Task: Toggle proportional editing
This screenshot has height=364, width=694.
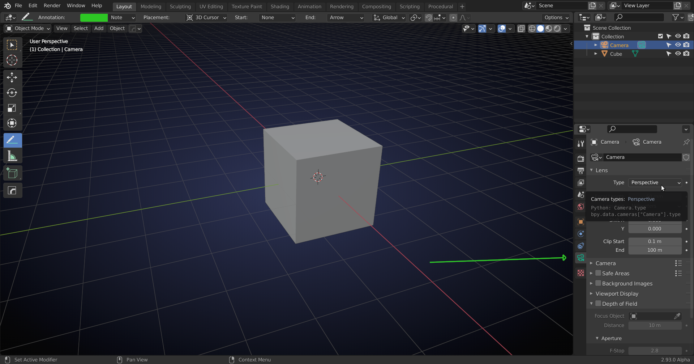Action: [x=453, y=17]
